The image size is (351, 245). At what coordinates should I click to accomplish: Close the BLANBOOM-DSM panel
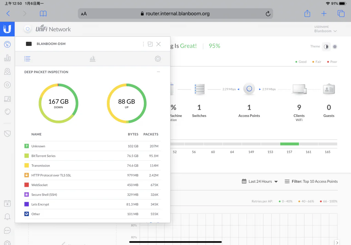158,44
